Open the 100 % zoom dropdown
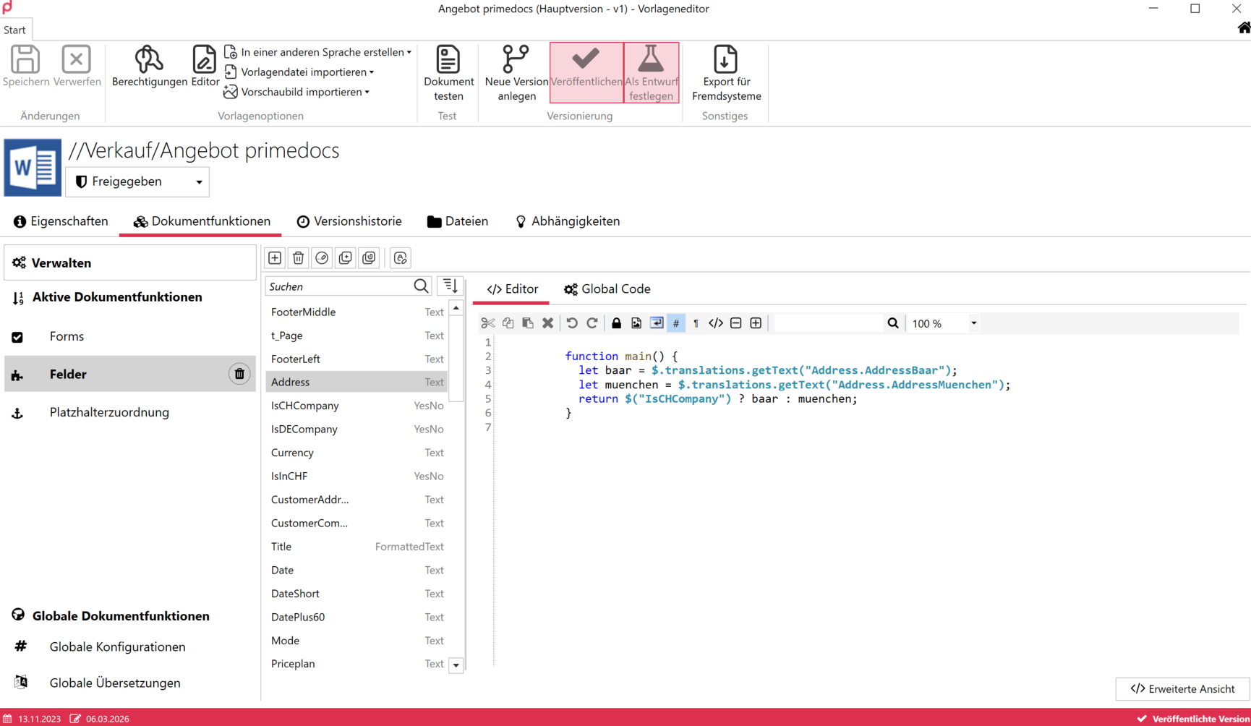The height and width of the screenshot is (726, 1251). coord(973,323)
